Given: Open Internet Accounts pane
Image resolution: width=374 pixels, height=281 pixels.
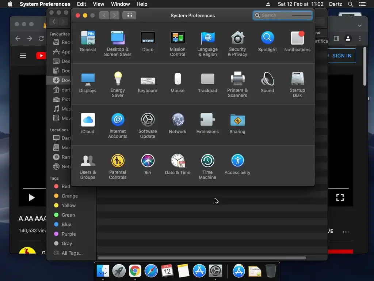Looking at the screenshot, I should 118,126.
